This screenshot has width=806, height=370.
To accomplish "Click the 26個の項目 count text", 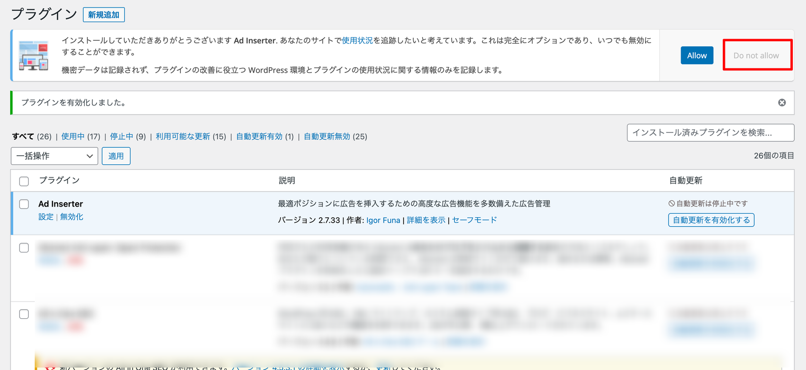I will tap(774, 156).
